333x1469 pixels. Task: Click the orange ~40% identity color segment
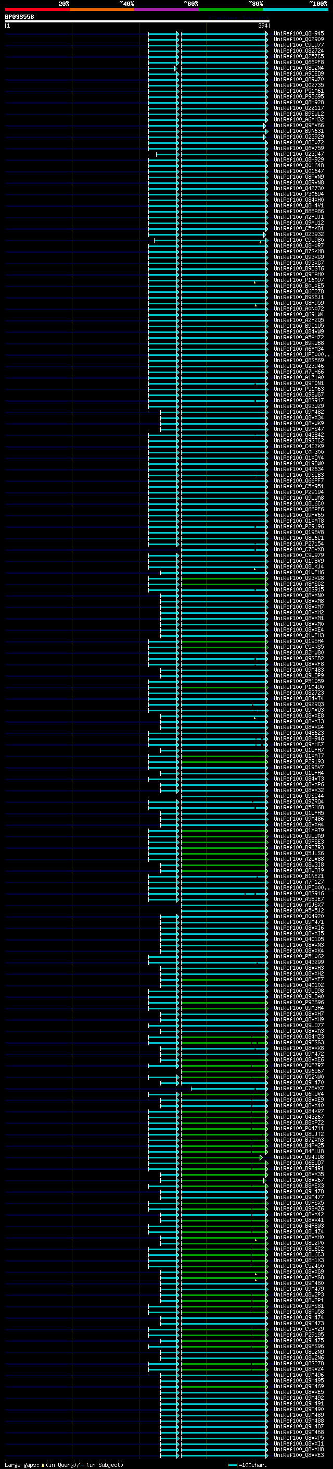point(102,9)
